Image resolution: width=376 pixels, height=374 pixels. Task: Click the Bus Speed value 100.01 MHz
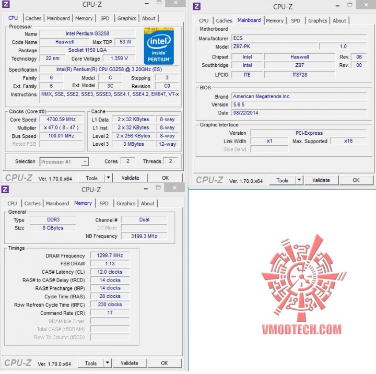pyautogui.click(x=61, y=135)
